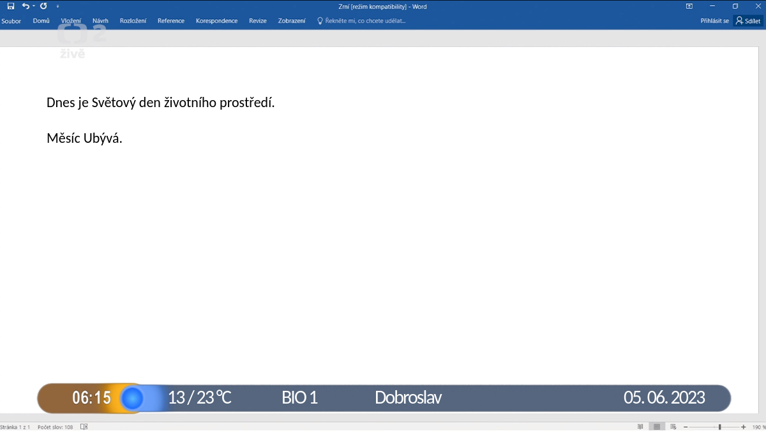Open word count via 'Počet slov: 108'
Screen dimensions: 766x431
55,427
